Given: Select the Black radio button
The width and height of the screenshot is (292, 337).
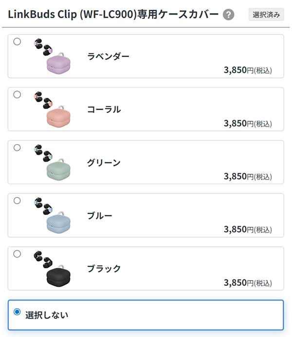Looking at the screenshot, I should (x=17, y=254).
